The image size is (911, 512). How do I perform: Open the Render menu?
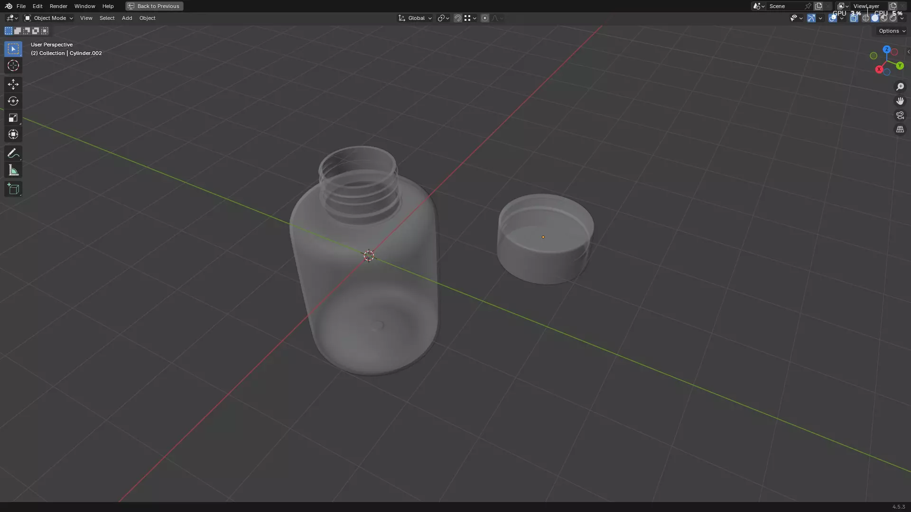(58, 6)
